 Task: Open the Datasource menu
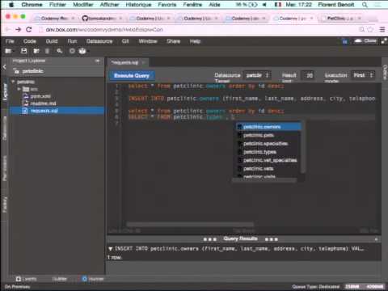(99, 41)
